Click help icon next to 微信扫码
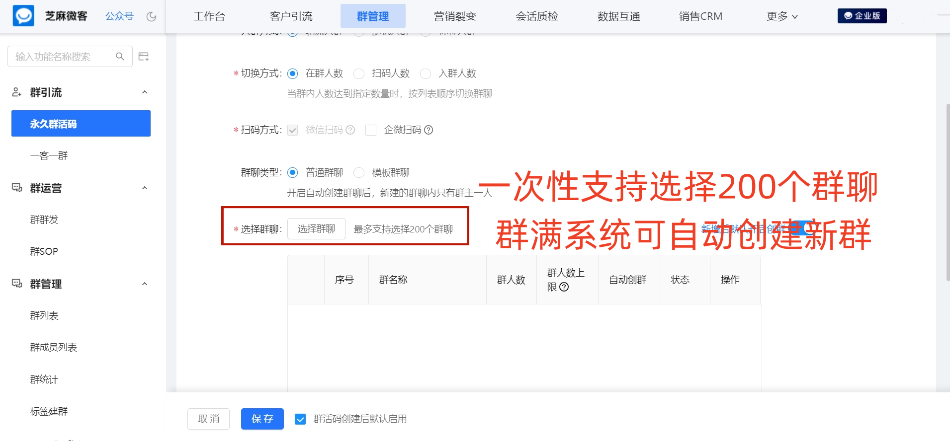Screen dimensions: 950x441 click(350, 130)
